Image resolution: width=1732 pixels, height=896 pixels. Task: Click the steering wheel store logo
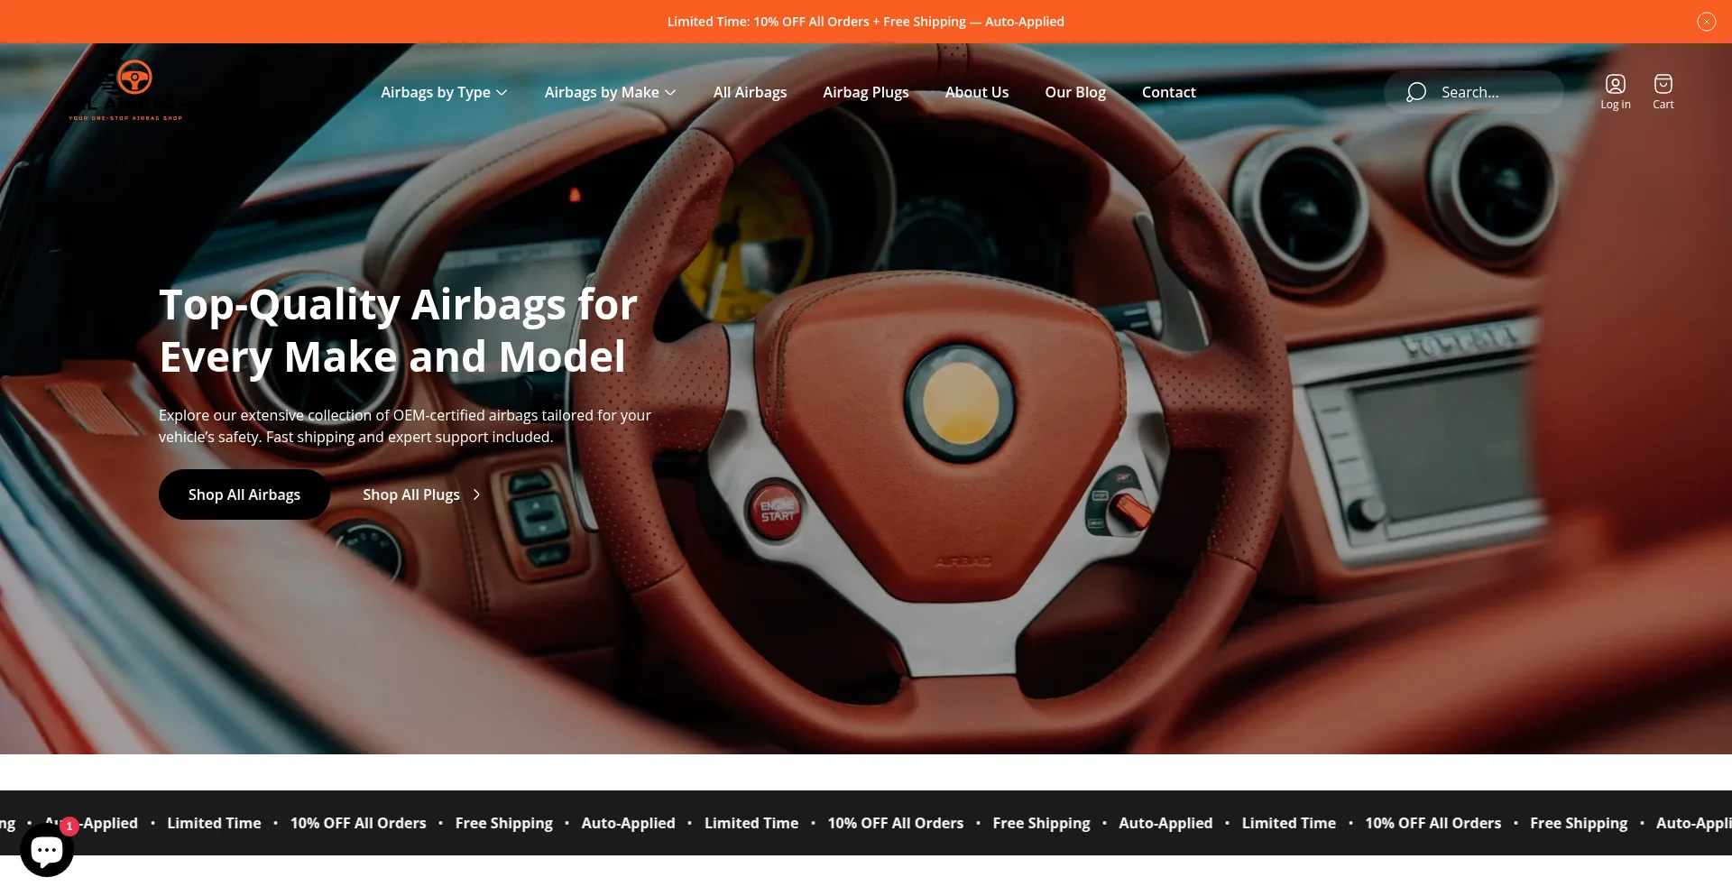126,90
